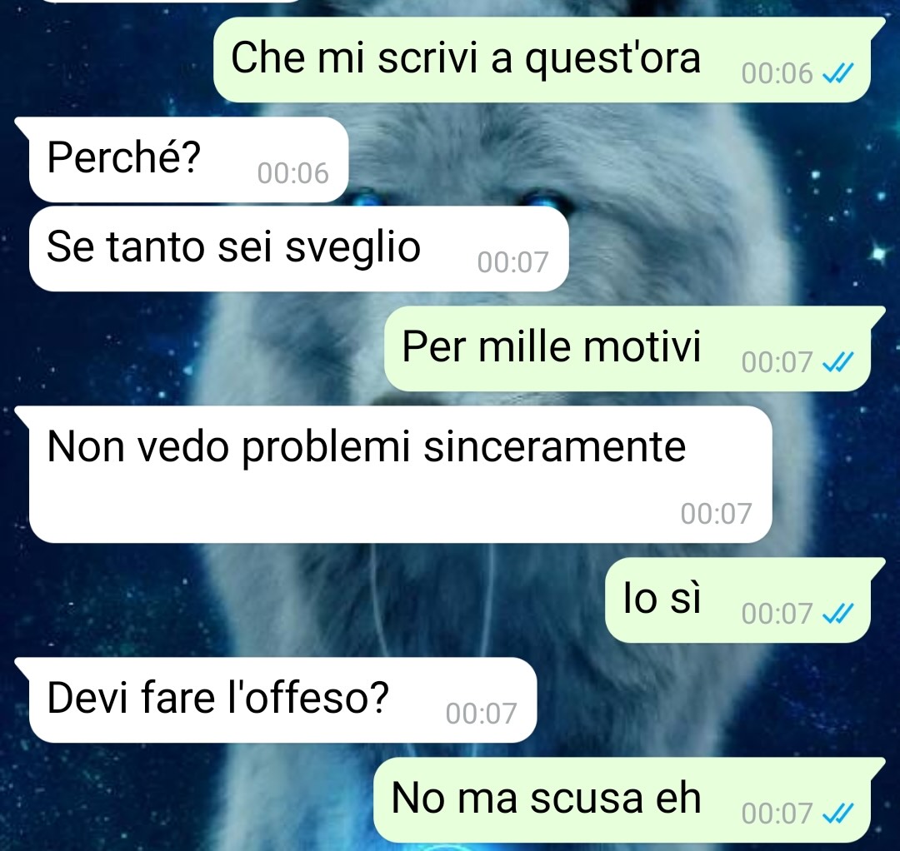The image size is (900, 851).
Task: Tap the 00:07 timestamp on "Se tanto sei sveglio"
Action: [512, 262]
